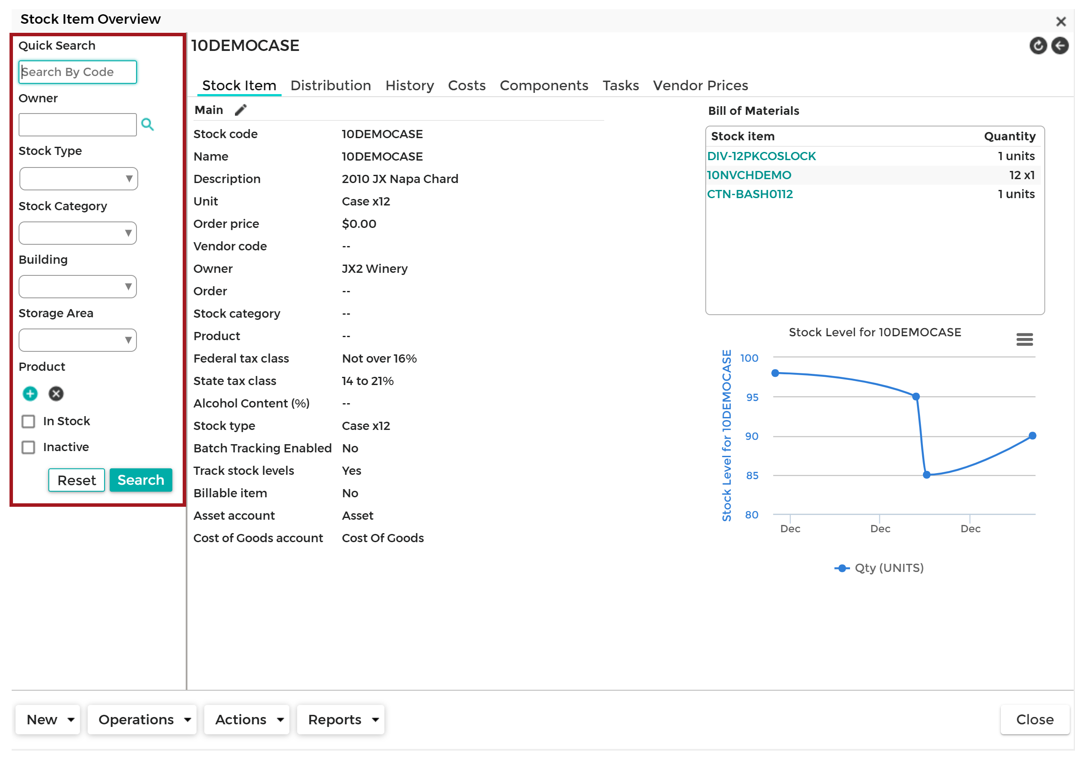Screen dimensions: 1075x758
Task: Click the Search button
Action: coord(140,480)
